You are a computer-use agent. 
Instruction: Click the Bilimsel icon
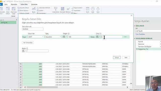click(x=68, y=10)
